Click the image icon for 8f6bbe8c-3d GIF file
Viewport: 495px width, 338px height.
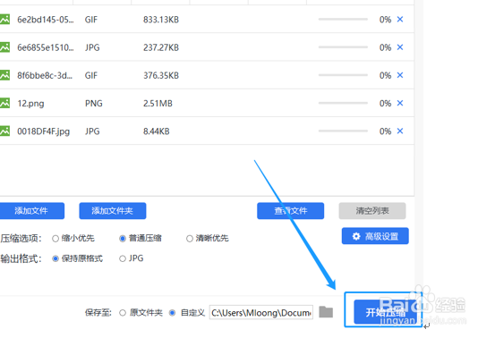pos(4,75)
